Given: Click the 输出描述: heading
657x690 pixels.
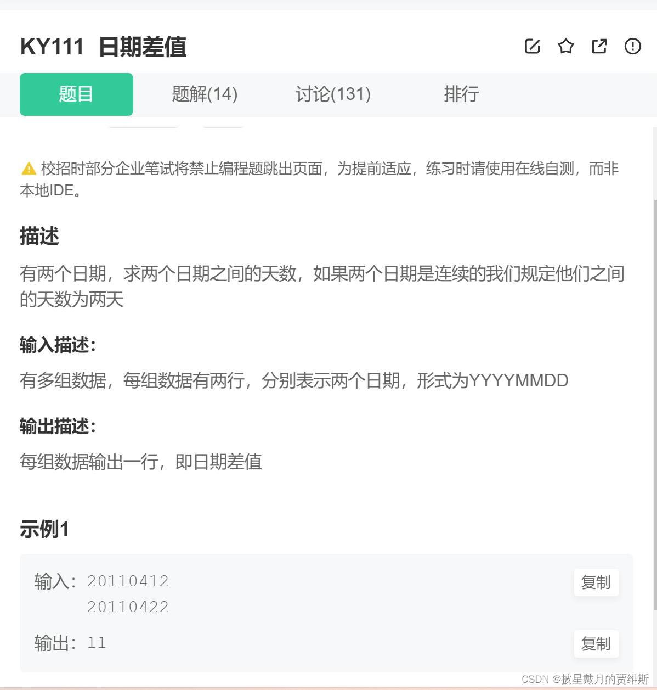Looking at the screenshot, I should click(58, 426).
